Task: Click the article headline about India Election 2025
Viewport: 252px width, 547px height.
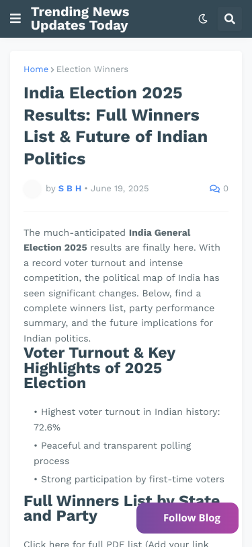Action: point(116,125)
